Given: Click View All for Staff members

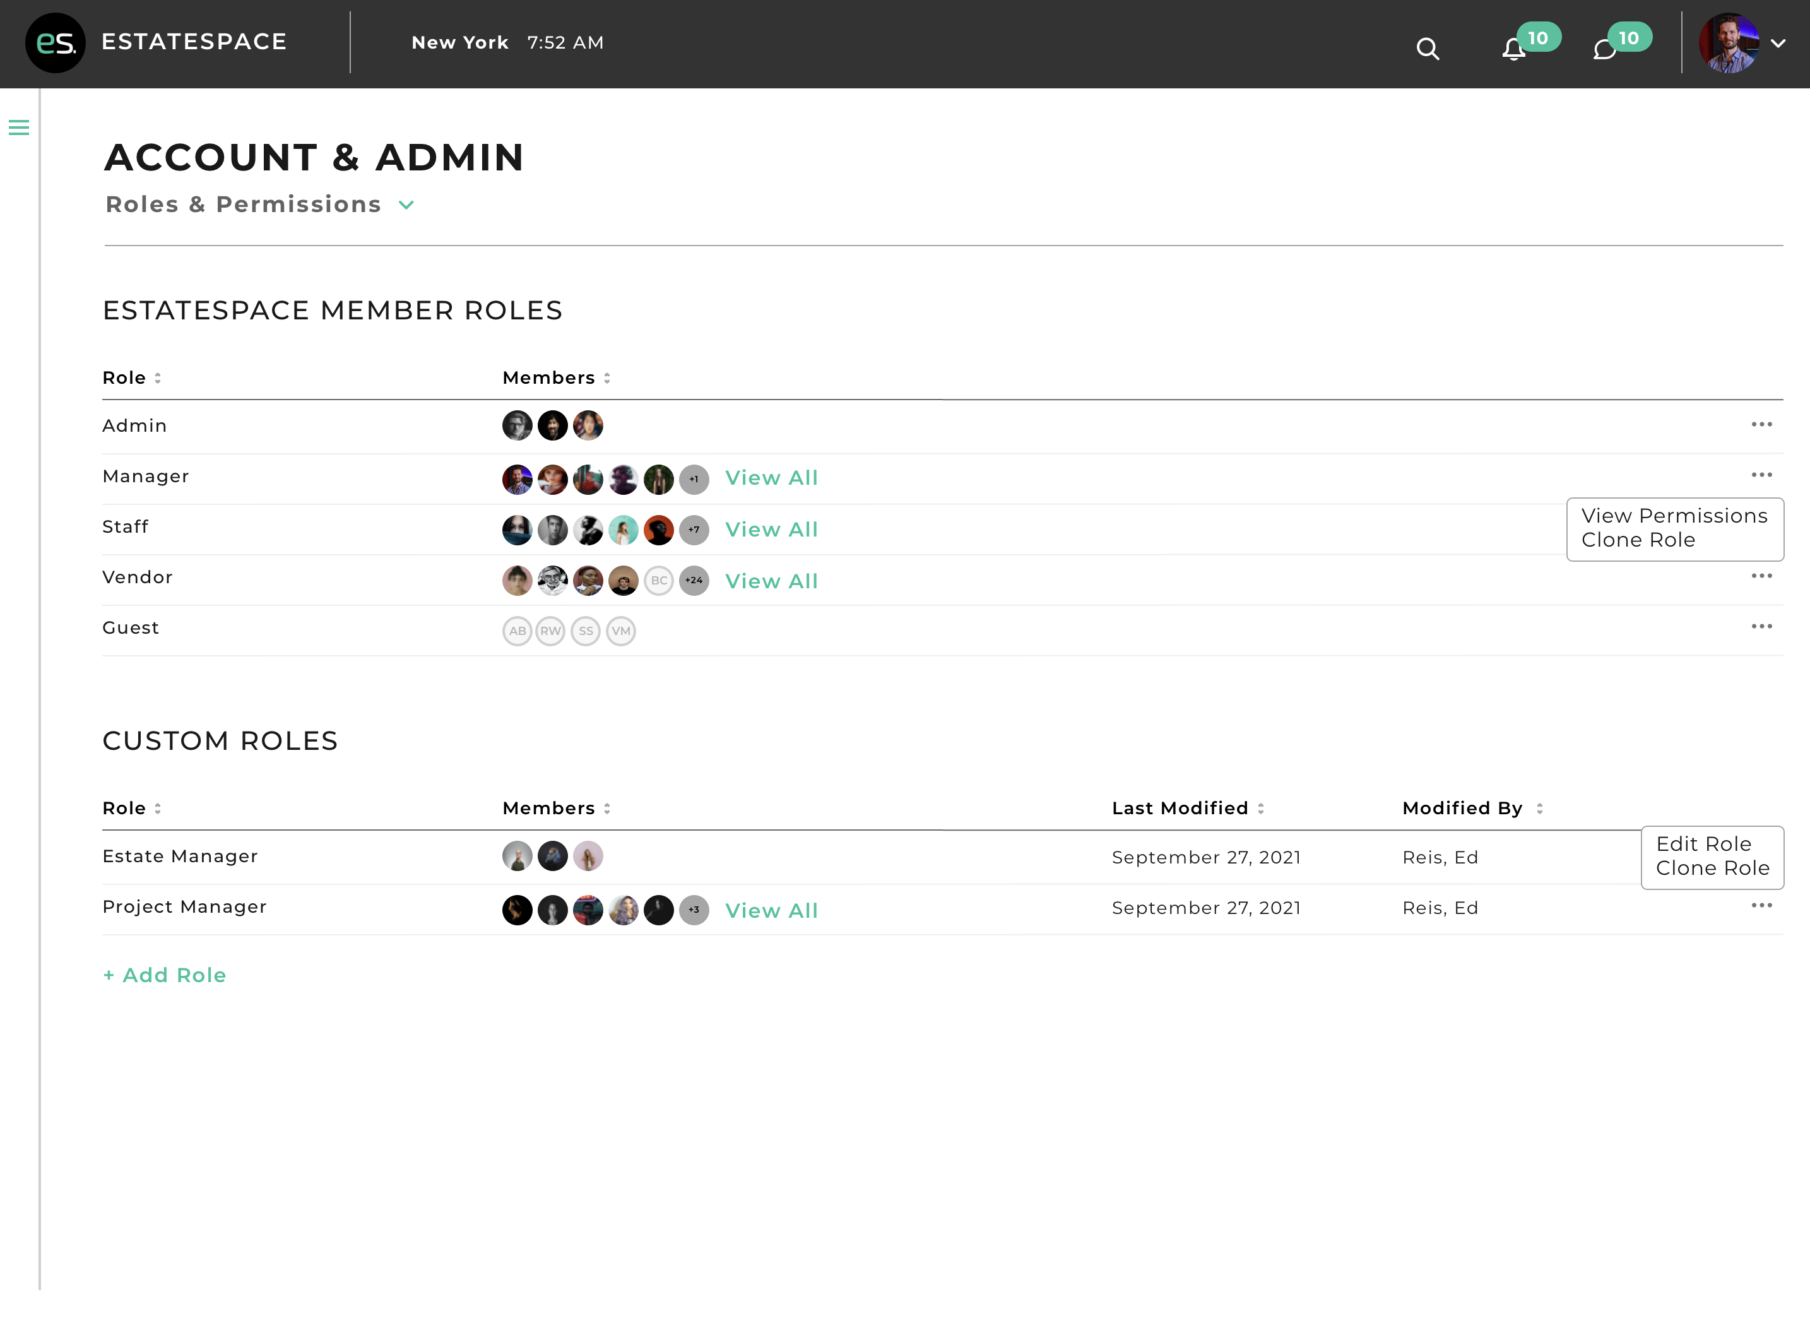Looking at the screenshot, I should (771, 530).
